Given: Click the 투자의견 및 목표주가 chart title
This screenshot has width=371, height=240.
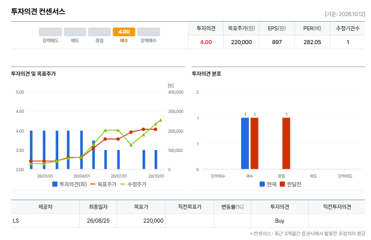Looking at the screenshot, I should click(33, 74).
